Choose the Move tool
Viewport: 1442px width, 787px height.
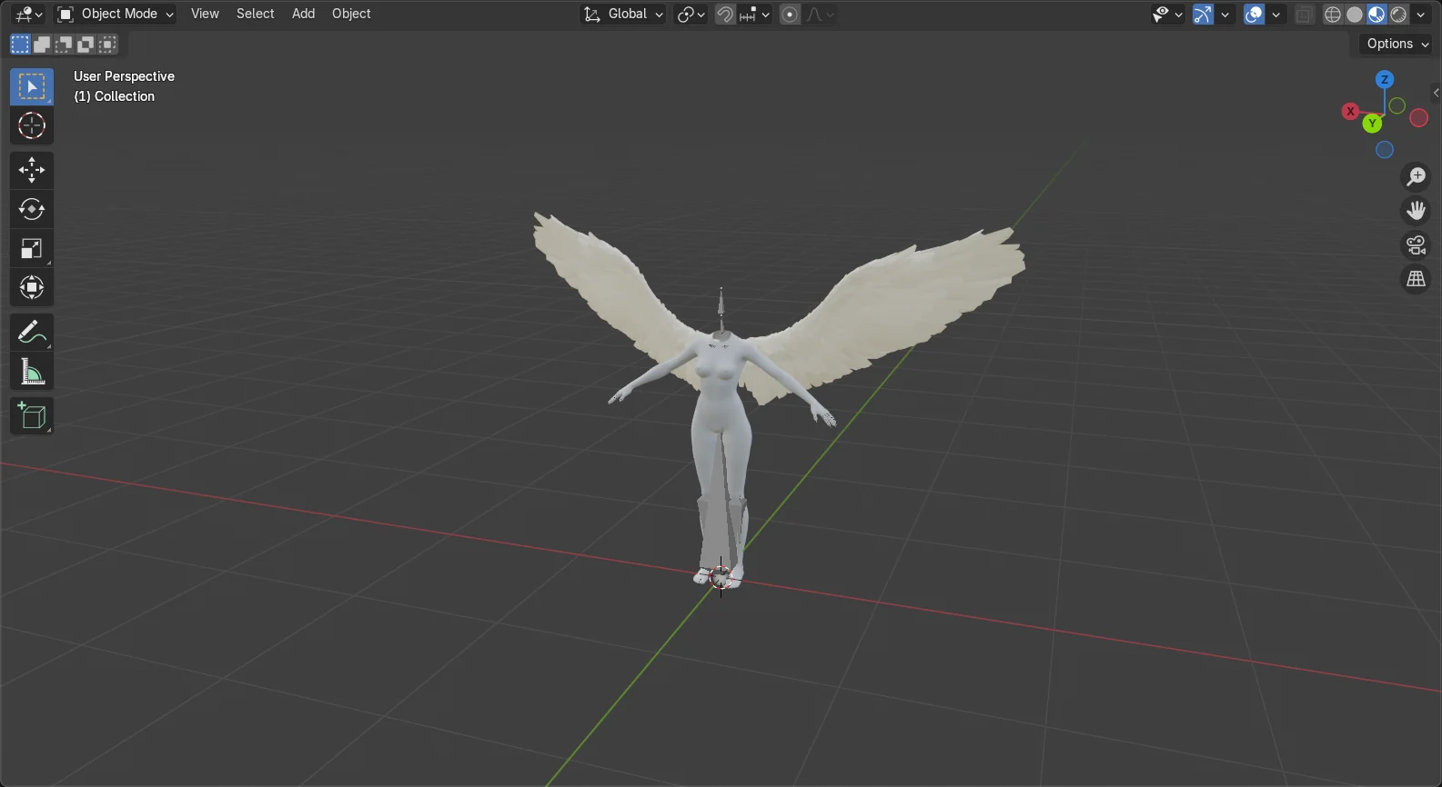(32, 170)
